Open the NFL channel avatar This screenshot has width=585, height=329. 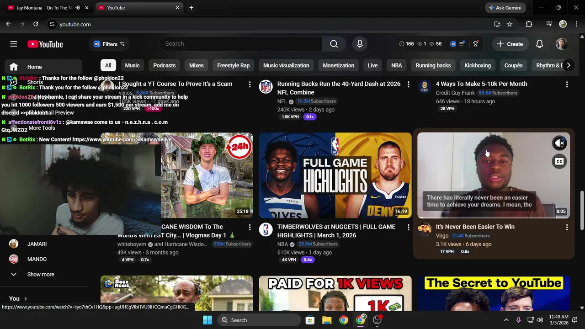coord(266,86)
